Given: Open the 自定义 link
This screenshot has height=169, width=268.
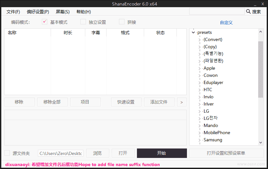Looking at the screenshot, I should [226, 22].
